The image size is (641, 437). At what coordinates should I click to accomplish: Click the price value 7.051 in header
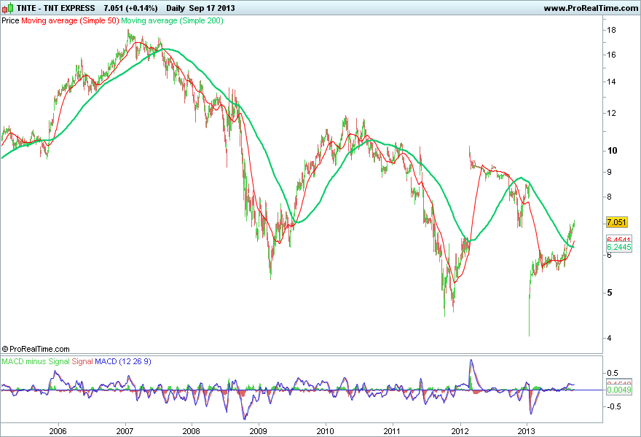[113, 8]
